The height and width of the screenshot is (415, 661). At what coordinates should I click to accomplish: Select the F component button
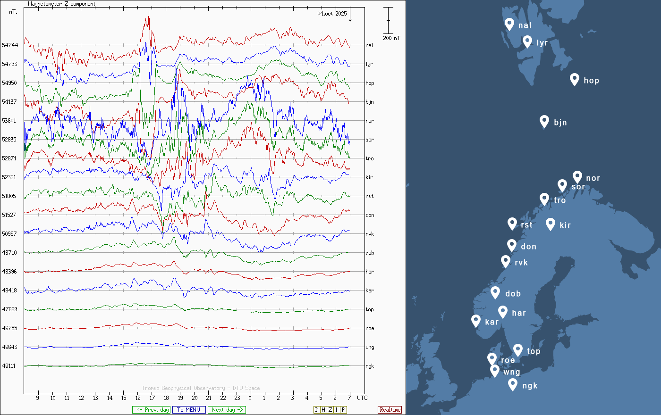pyautogui.click(x=343, y=410)
